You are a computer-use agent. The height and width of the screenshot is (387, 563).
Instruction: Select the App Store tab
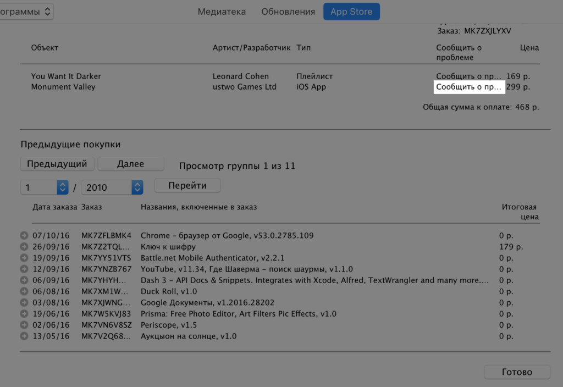[x=351, y=12]
